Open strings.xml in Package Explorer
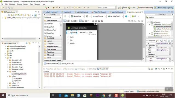175x98 pixels. click(18, 78)
